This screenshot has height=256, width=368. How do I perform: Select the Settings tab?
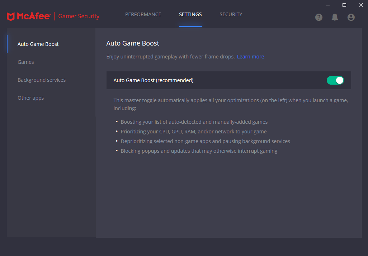coord(190,14)
